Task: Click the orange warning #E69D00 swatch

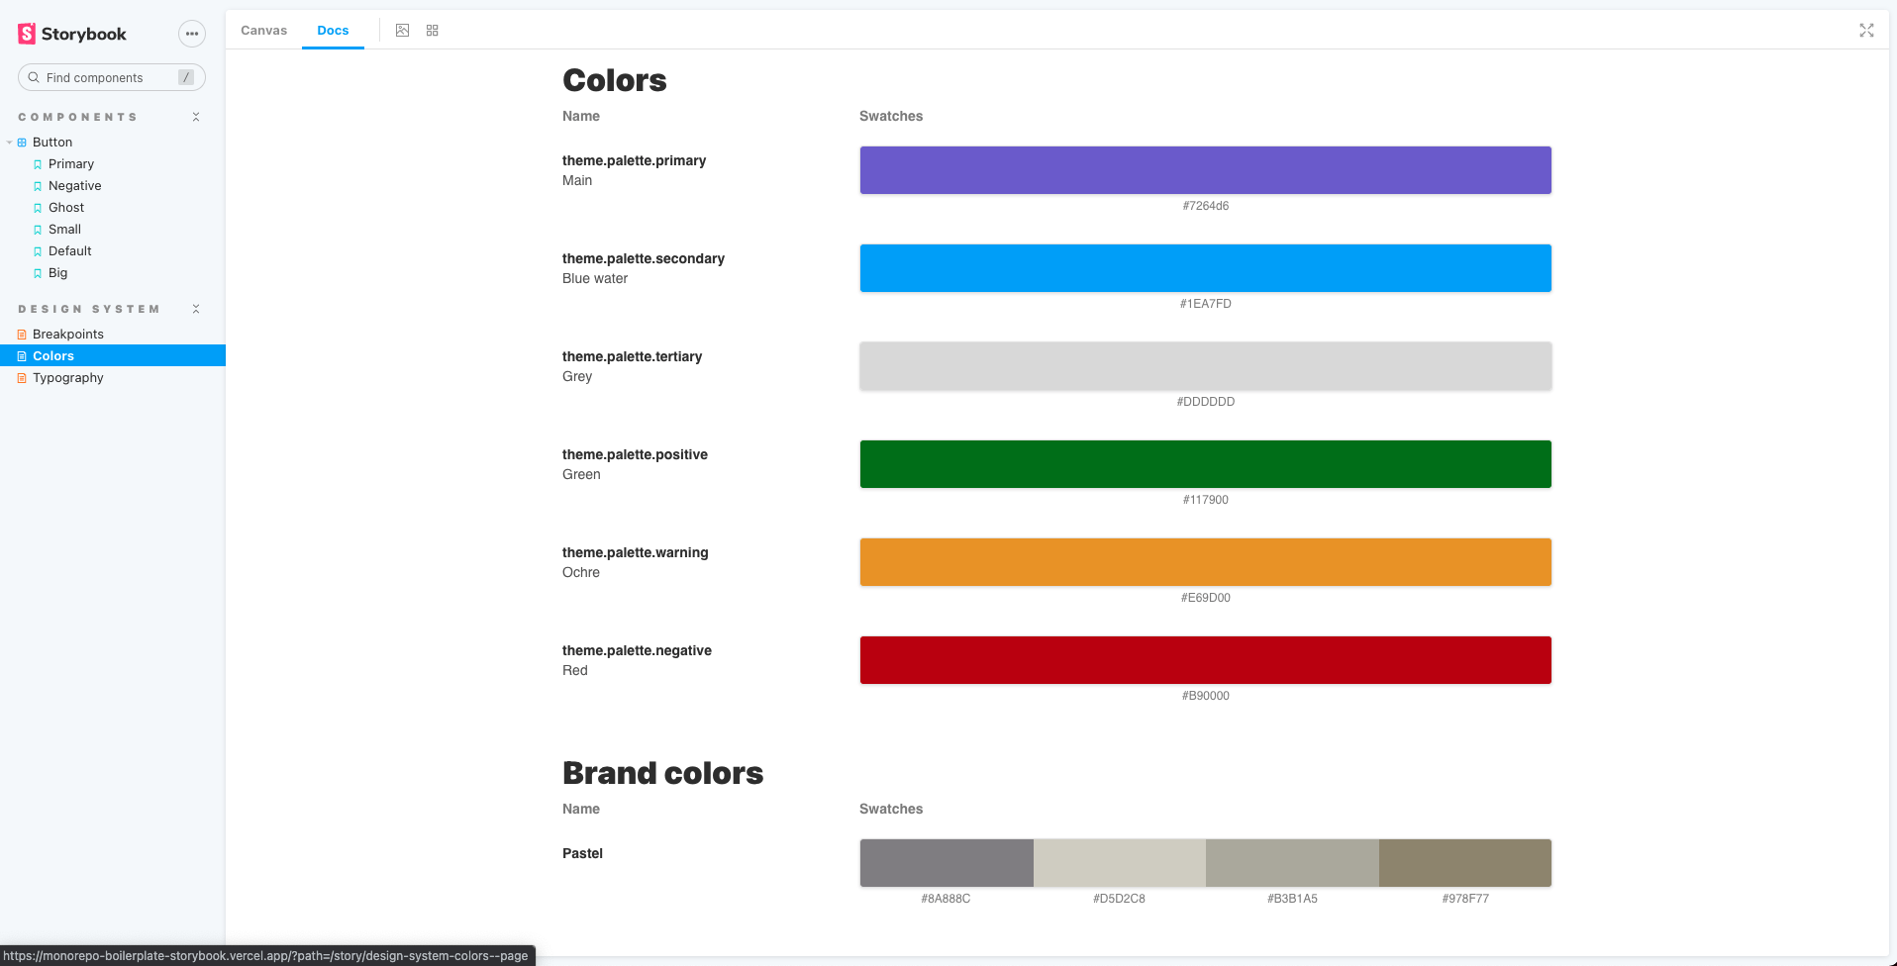Action: [1205, 562]
